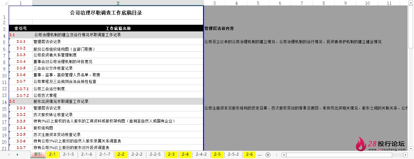Click index link 2-2-3
This screenshot has width=414, height=159.
[x=21, y=121]
